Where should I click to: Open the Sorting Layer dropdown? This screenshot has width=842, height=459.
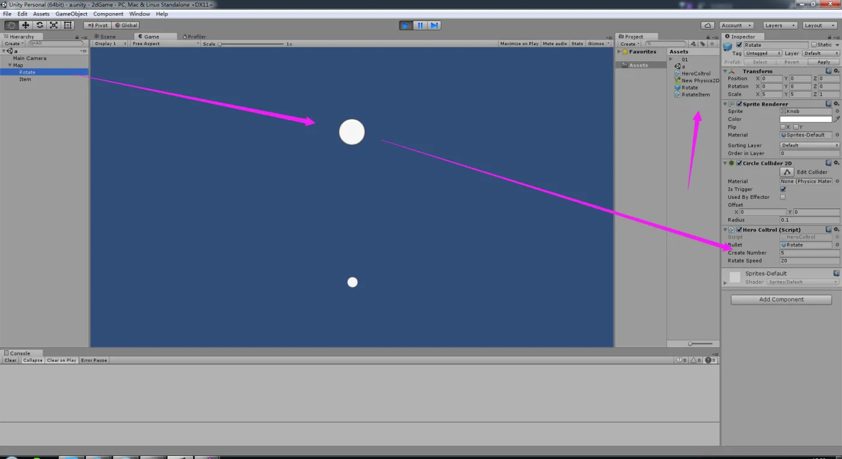[x=810, y=145]
